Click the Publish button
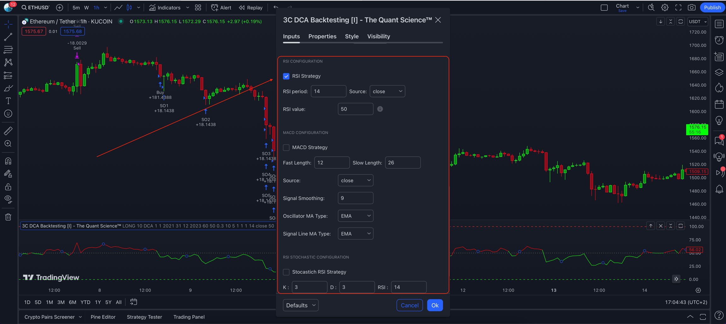 click(x=712, y=8)
